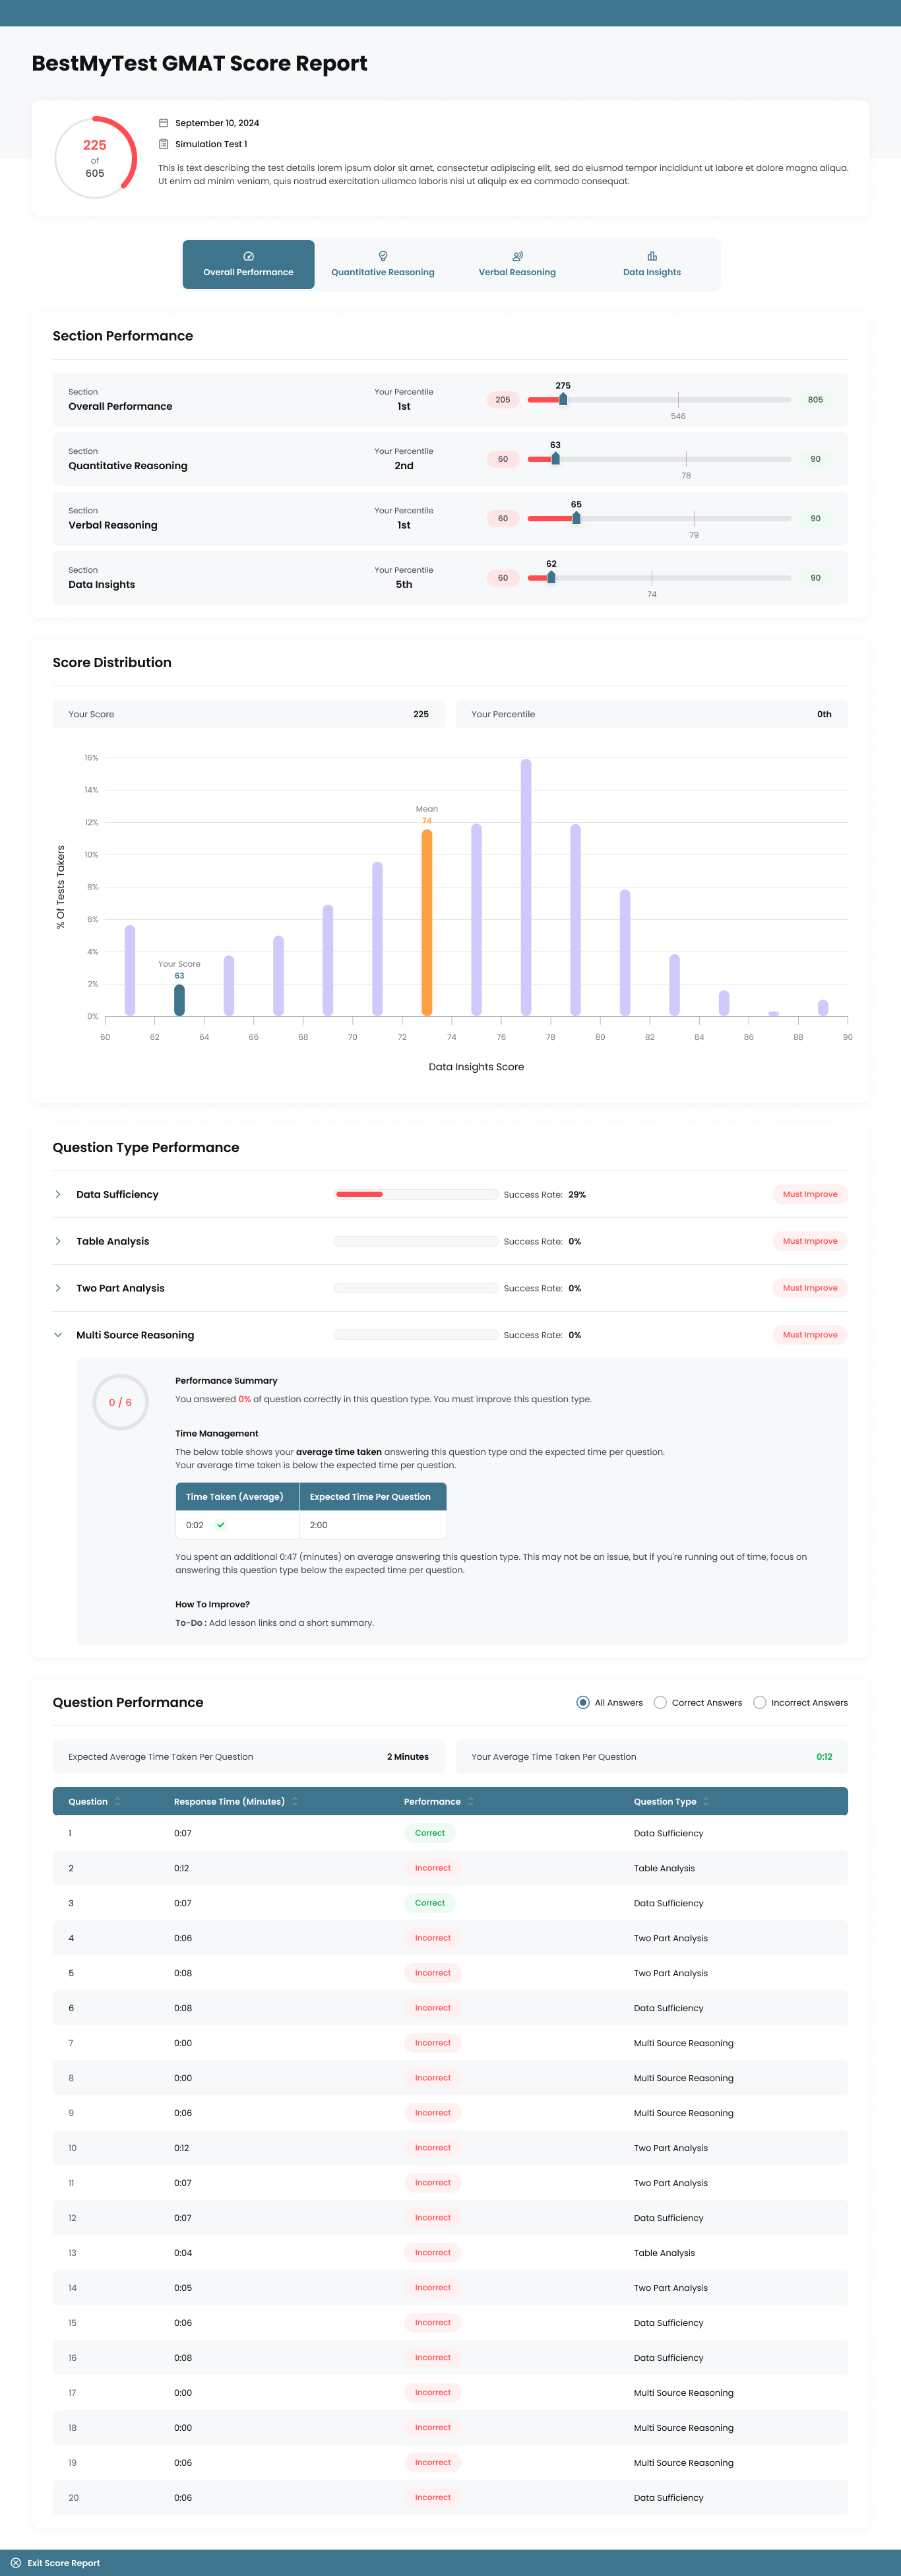Viewport: 901px width, 2576px height.
Task: Open the Overall Performance tab
Action: 248,264
